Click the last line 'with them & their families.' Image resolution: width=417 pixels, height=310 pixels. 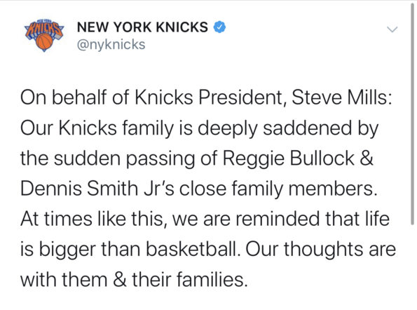click(x=134, y=280)
